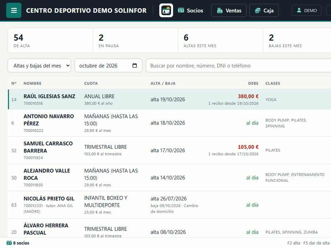331x248 pixels.
Task: Click the Socios card icon
Action: tap(181, 10)
